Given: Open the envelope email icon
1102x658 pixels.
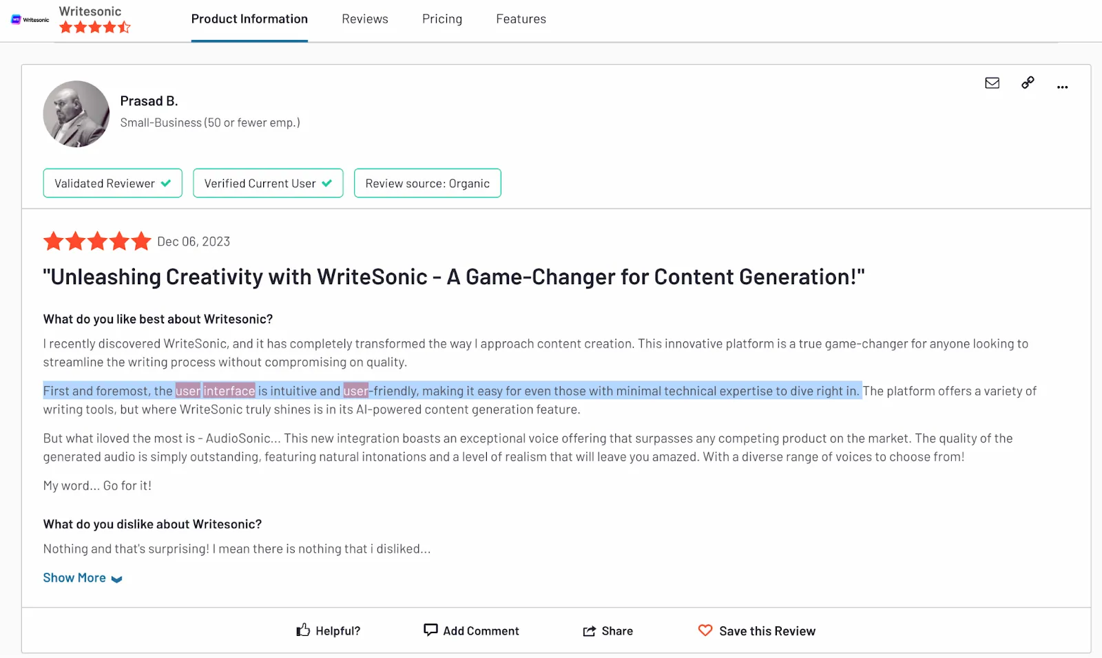Looking at the screenshot, I should pyautogui.click(x=992, y=83).
